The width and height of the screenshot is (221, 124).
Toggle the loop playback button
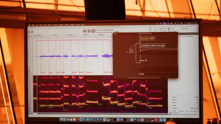pos(93,31)
